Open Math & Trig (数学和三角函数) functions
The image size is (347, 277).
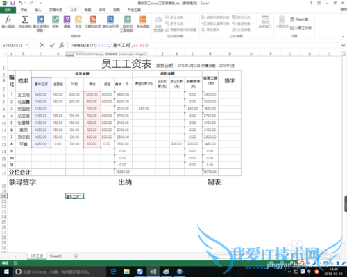128,24
